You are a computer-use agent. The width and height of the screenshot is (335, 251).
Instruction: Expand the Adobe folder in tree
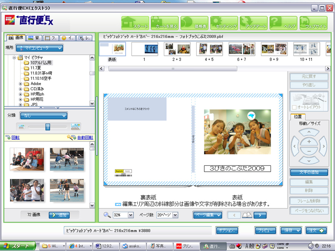point(20,84)
